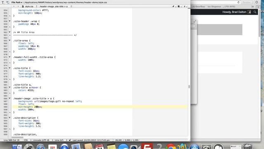Screen dimensions: 264x149
Task: Click the background-color: #fff line
Action: 33,10
